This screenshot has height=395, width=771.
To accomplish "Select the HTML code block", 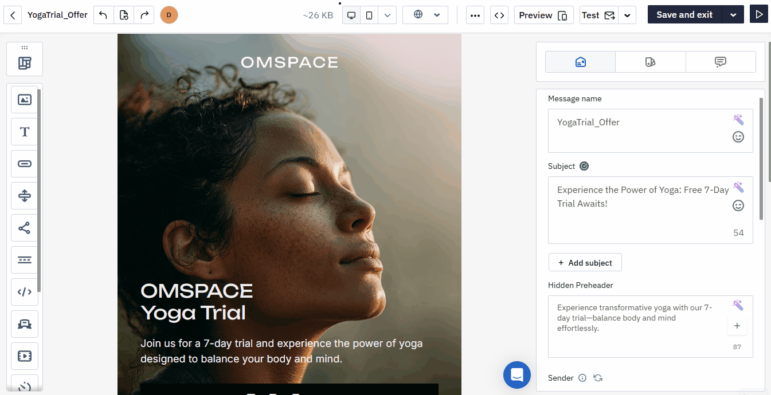I will [25, 292].
